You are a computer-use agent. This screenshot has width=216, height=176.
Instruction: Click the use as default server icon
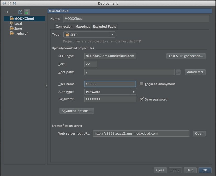coord(27,12)
